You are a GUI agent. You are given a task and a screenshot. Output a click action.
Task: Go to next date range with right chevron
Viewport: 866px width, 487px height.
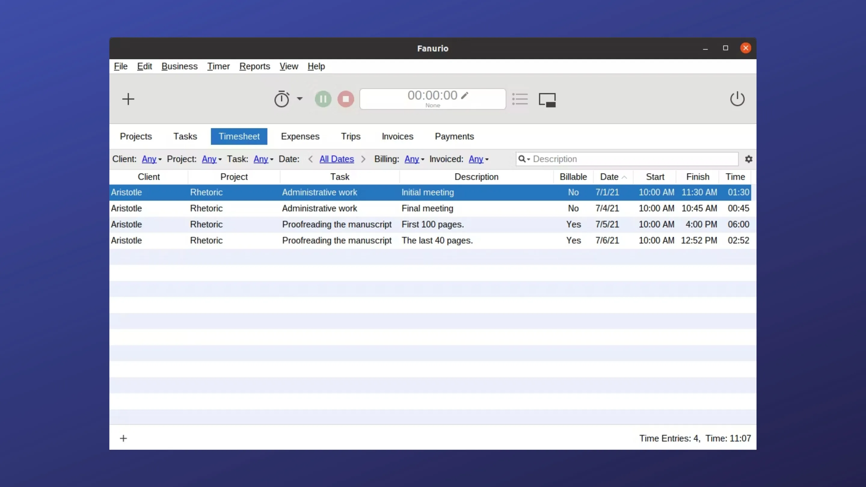pos(363,159)
